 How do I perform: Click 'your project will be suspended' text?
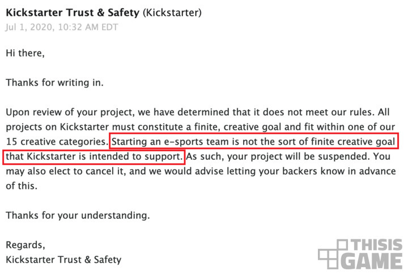[x=299, y=156]
